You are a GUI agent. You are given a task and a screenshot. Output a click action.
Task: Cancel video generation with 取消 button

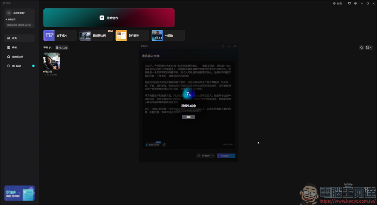coord(188,117)
